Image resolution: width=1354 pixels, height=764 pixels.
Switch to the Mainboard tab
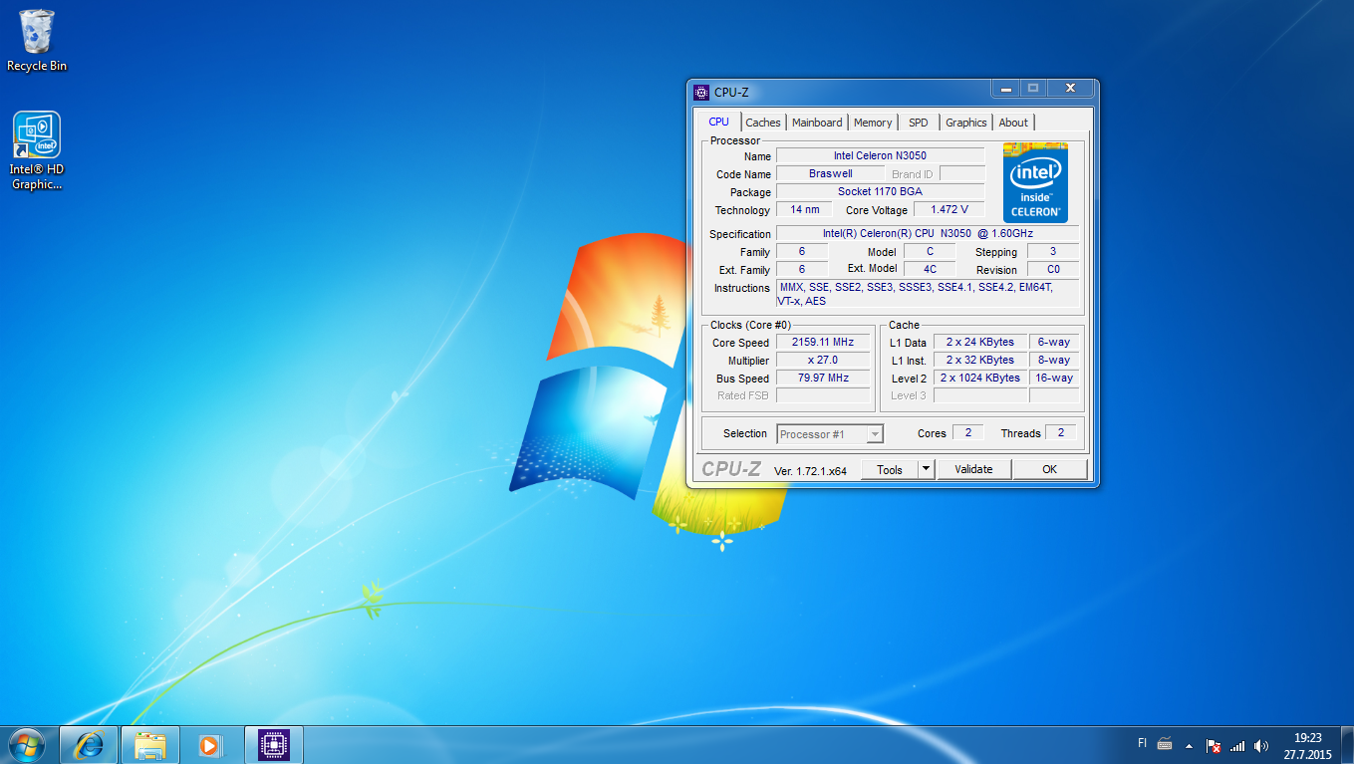(x=817, y=123)
